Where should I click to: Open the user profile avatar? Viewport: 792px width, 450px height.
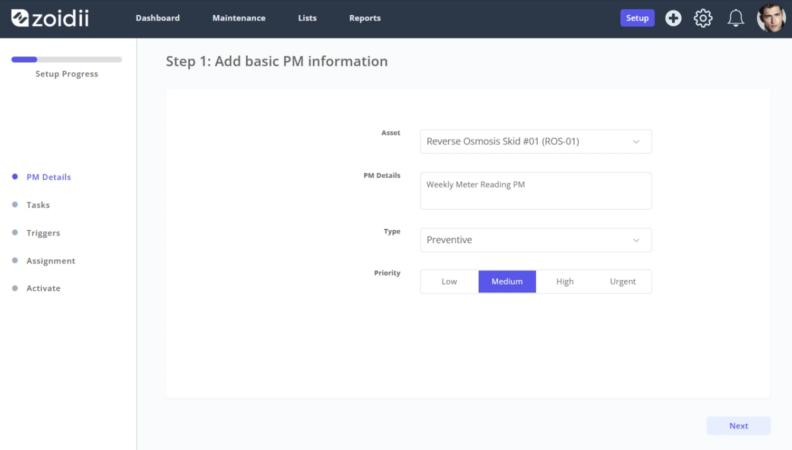(x=771, y=18)
